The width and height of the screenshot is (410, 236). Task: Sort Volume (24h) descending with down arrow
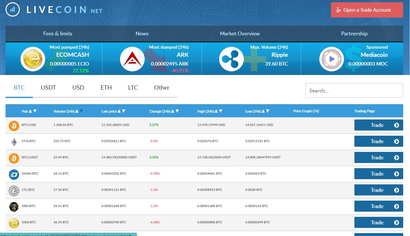[x=81, y=111]
